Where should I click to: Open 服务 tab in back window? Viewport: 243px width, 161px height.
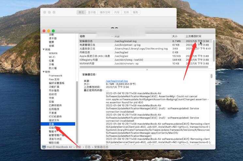coord(136,12)
